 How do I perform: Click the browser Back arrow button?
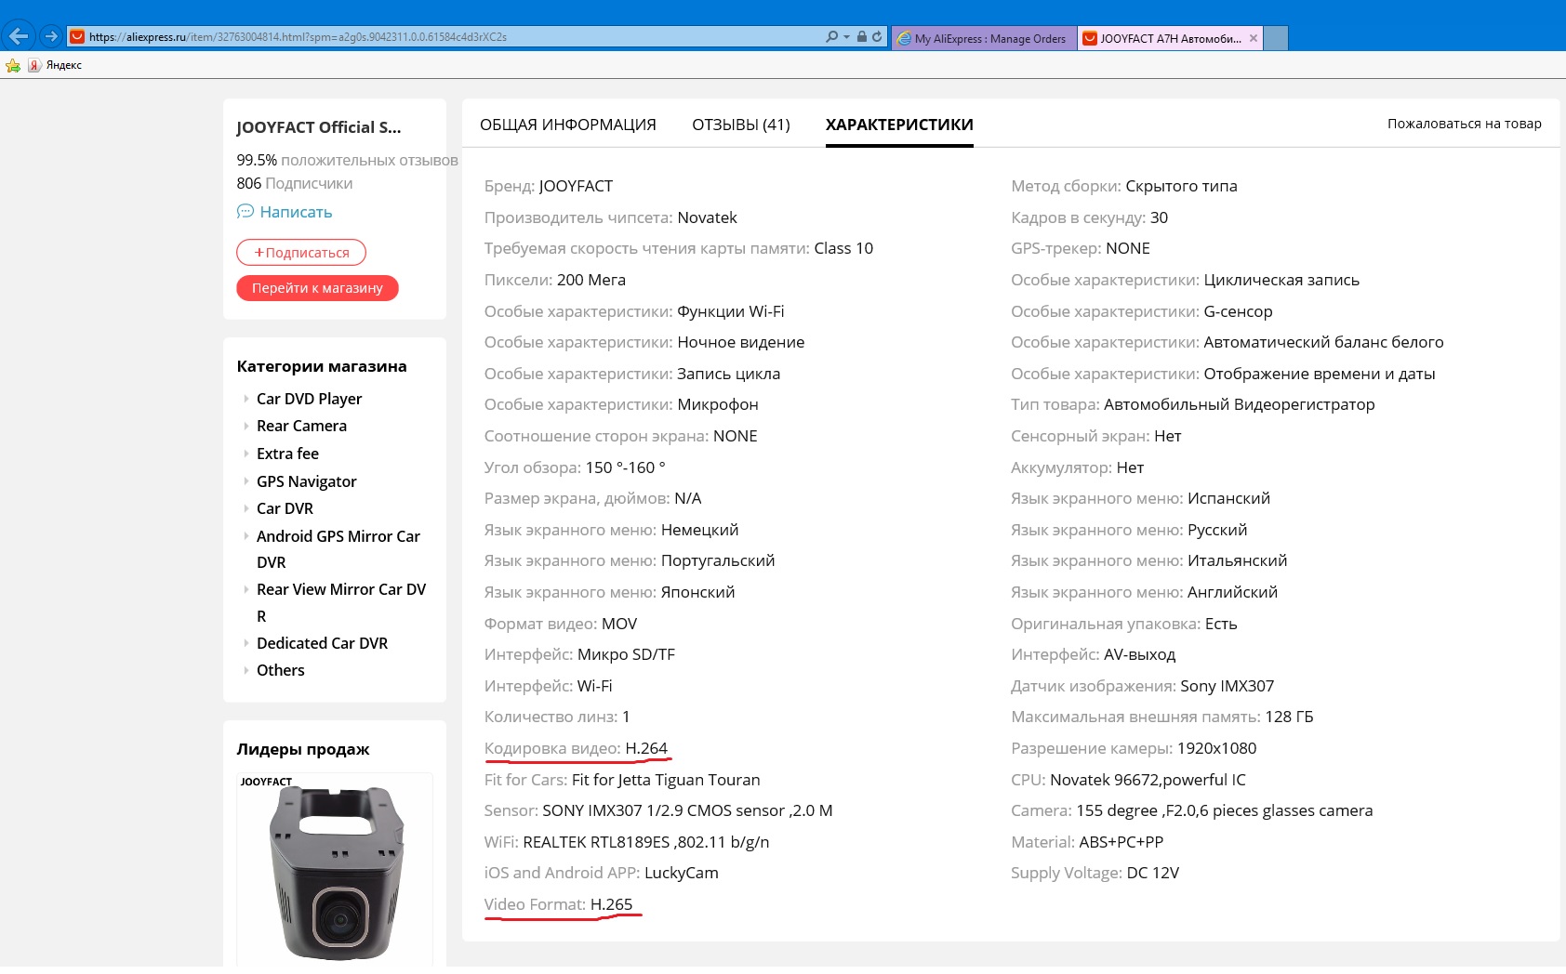tap(19, 36)
